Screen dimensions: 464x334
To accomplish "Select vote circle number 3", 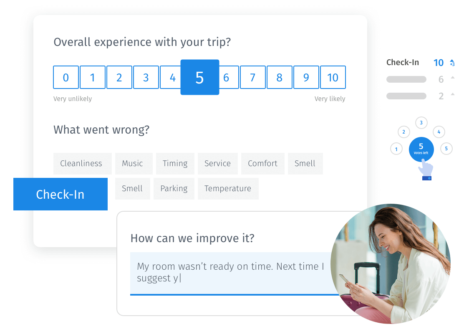I will pos(421,123).
